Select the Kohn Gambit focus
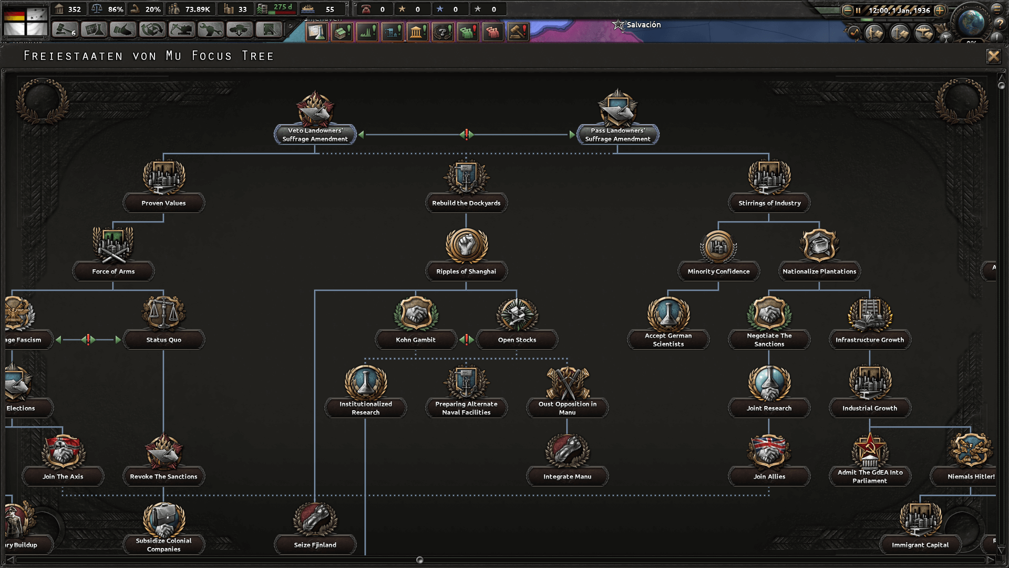The width and height of the screenshot is (1009, 568). click(415, 340)
